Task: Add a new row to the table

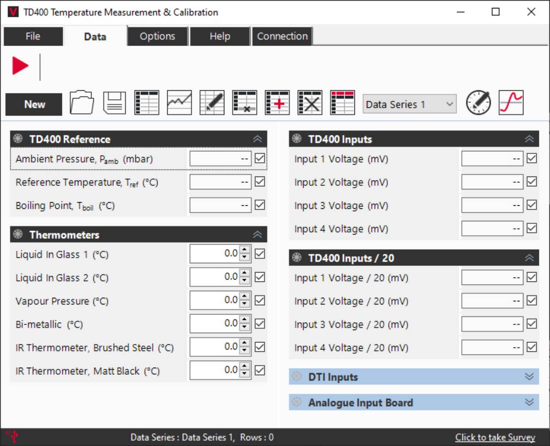Action: [x=277, y=103]
